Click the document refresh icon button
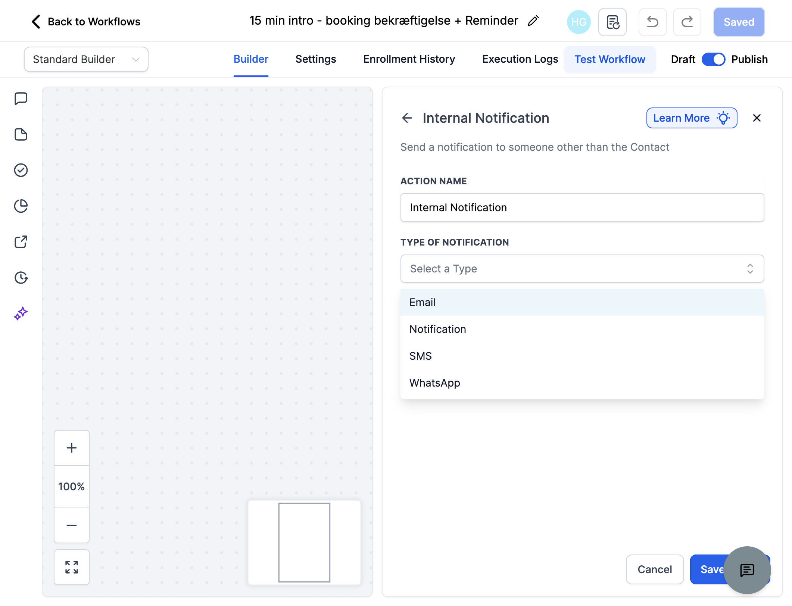The height and width of the screenshot is (606, 792). [612, 22]
